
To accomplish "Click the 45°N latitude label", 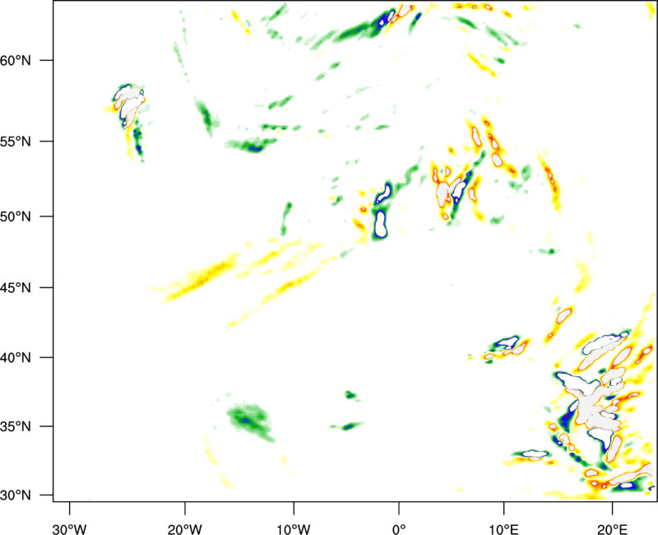I will [16, 288].
